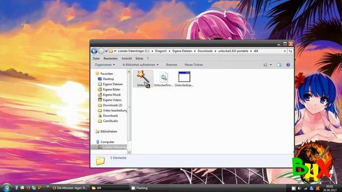Open the Organisieren dropdown
This screenshot has width=342, height=192.
pyautogui.click(x=105, y=65)
